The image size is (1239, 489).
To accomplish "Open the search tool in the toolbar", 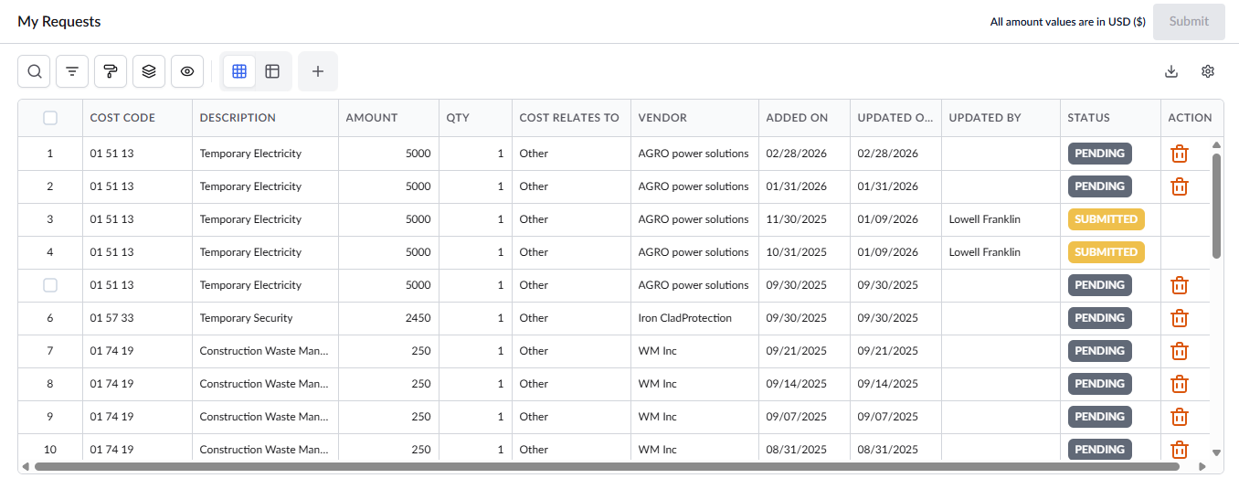I will [34, 71].
